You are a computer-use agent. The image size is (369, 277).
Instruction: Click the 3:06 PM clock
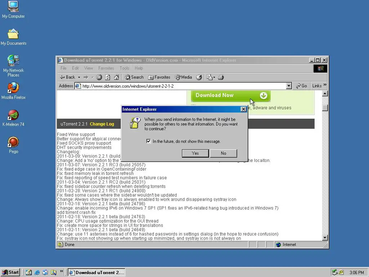[x=356, y=273]
